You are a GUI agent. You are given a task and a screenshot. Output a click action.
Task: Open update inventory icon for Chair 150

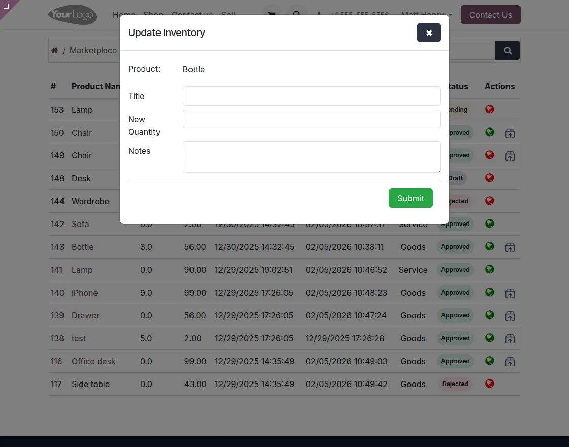510,133
